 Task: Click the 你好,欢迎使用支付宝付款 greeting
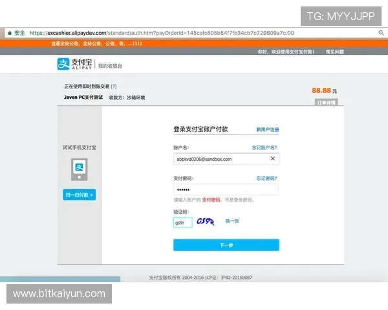286,52
